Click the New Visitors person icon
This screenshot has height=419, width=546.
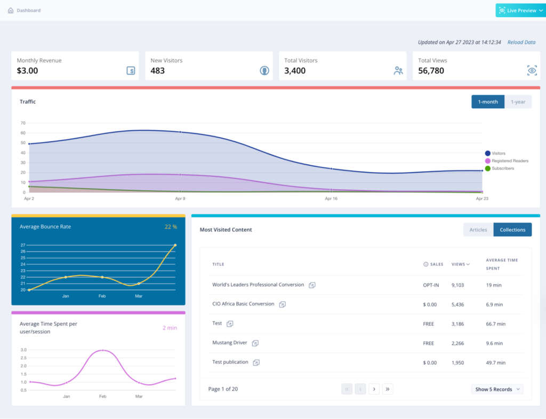(264, 71)
